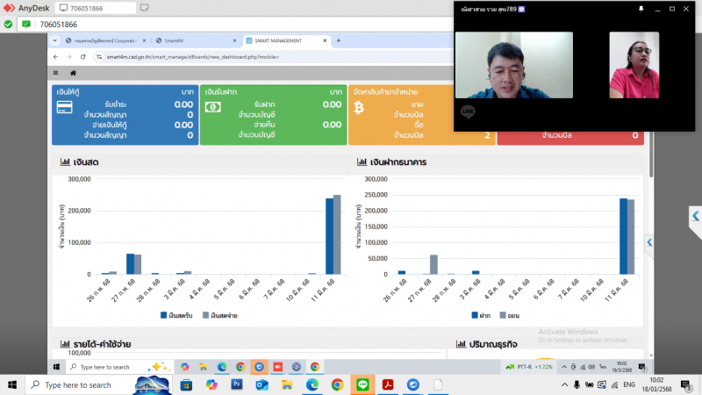Screen dimensions: 702x395
Task: Close the Smart4M tab
Action: point(234,40)
